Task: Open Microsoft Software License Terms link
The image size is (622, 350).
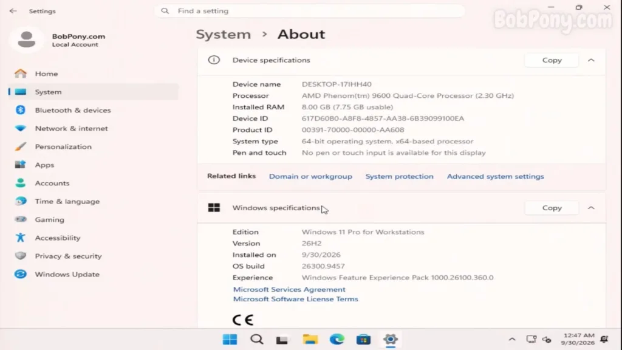Action: [x=296, y=299]
